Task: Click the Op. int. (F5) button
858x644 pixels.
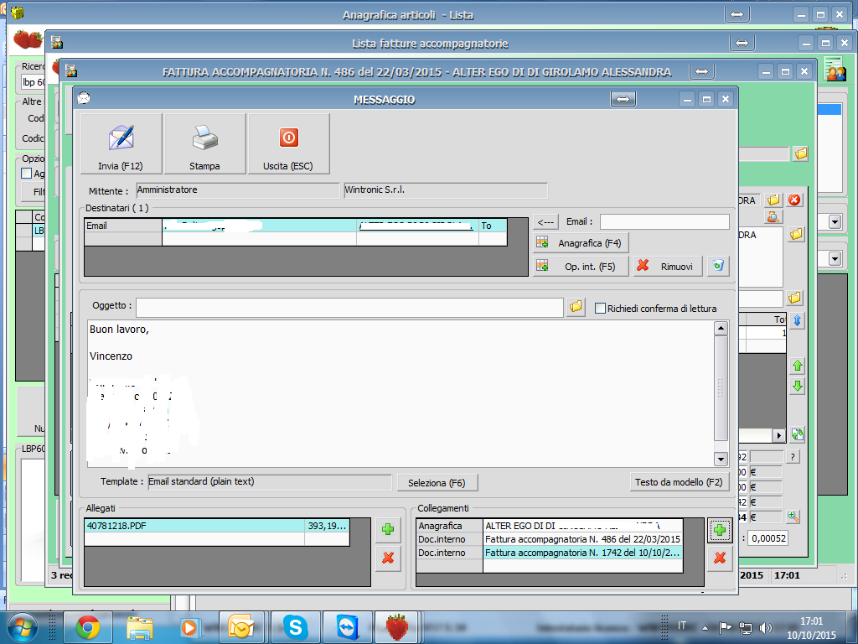Action: 581,266
